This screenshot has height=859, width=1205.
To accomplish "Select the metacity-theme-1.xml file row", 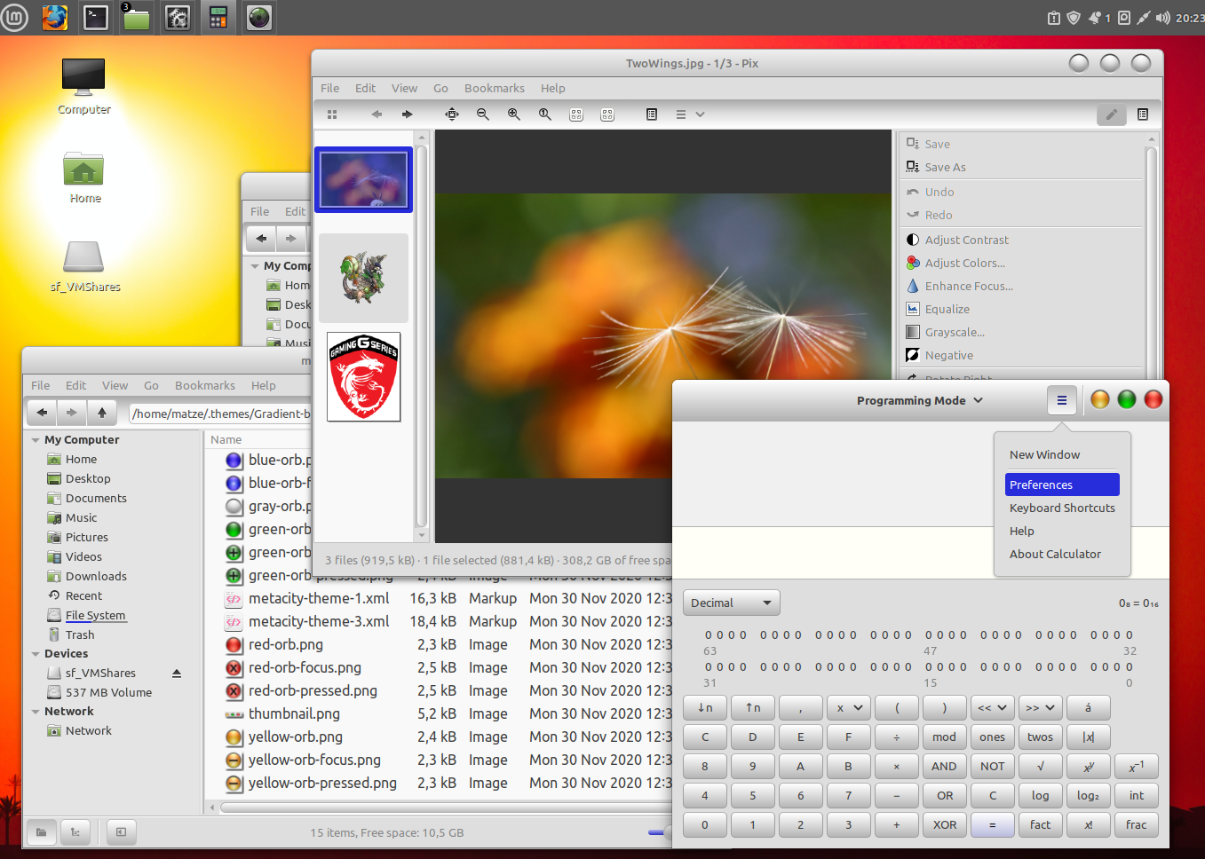I will click(447, 598).
